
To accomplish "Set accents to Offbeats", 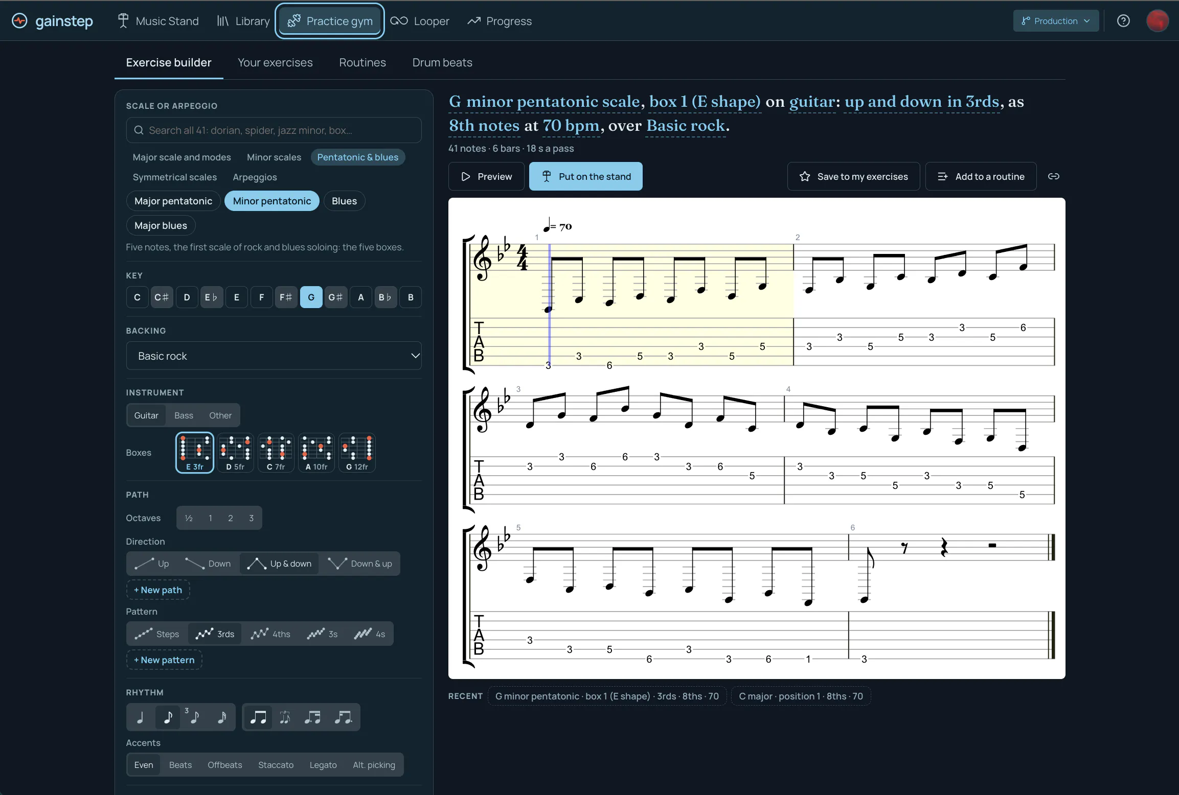I will point(224,765).
